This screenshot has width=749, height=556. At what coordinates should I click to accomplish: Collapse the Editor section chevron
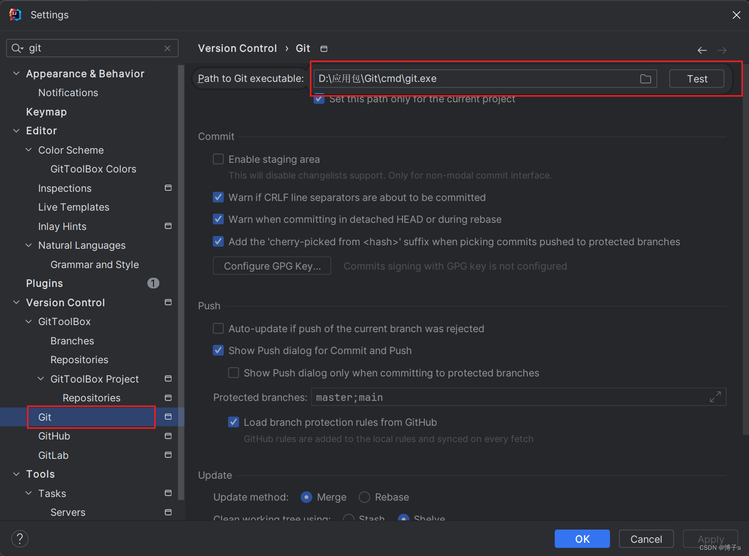[x=16, y=131]
